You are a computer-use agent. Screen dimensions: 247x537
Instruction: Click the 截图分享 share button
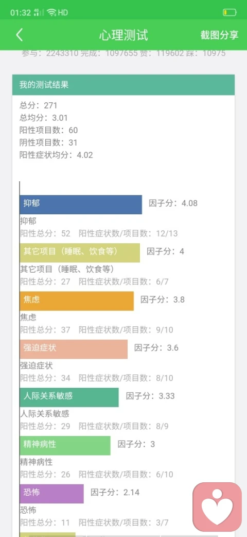[219, 35]
